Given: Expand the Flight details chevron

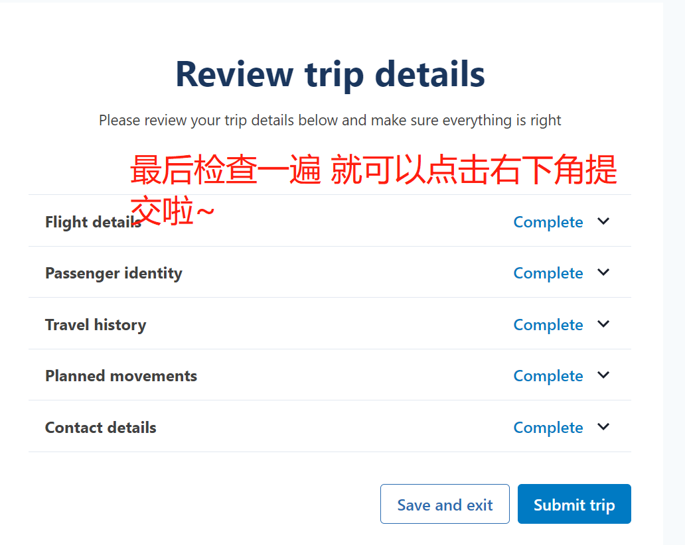Looking at the screenshot, I should (x=603, y=221).
